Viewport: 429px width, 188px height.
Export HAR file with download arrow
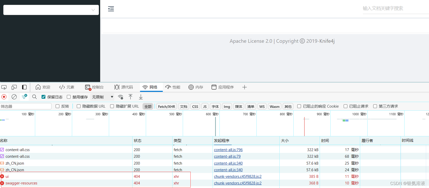click(x=141, y=97)
